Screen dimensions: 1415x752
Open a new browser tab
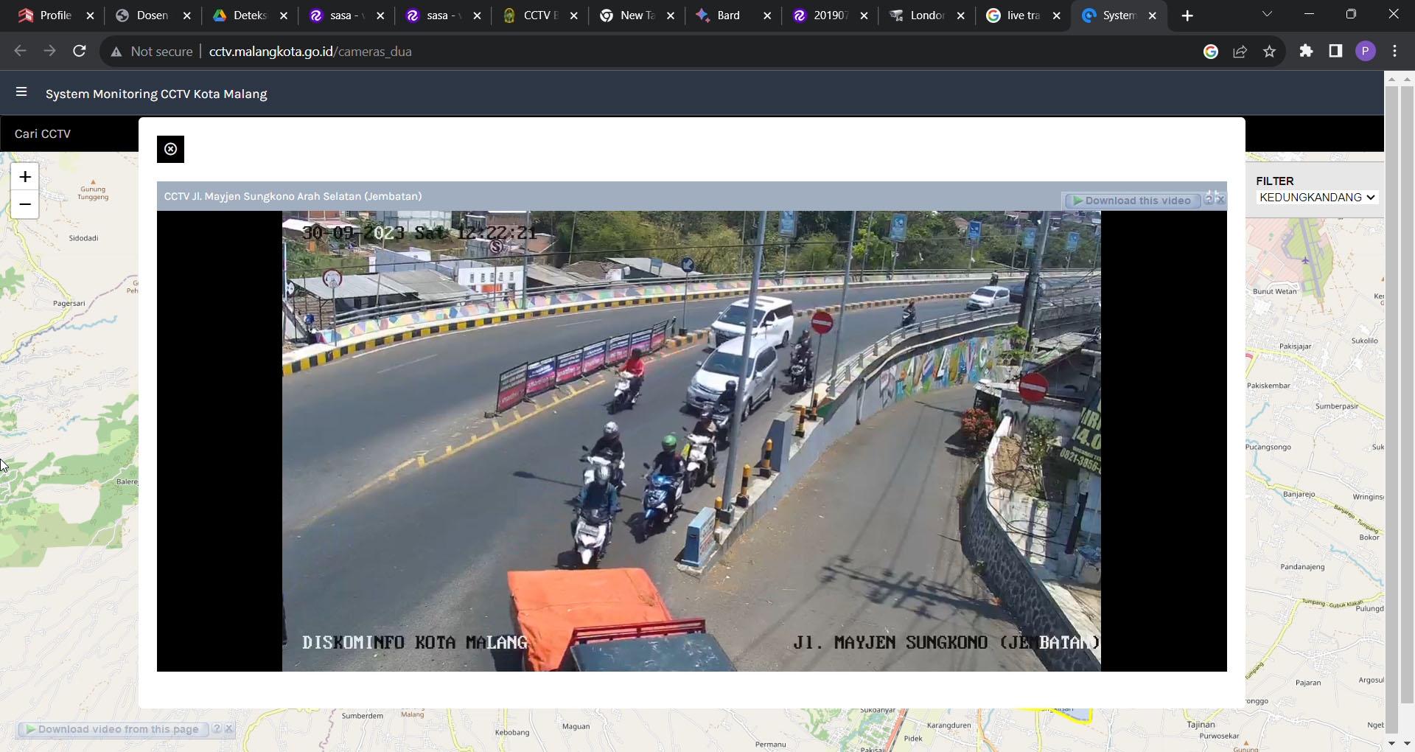click(1187, 15)
